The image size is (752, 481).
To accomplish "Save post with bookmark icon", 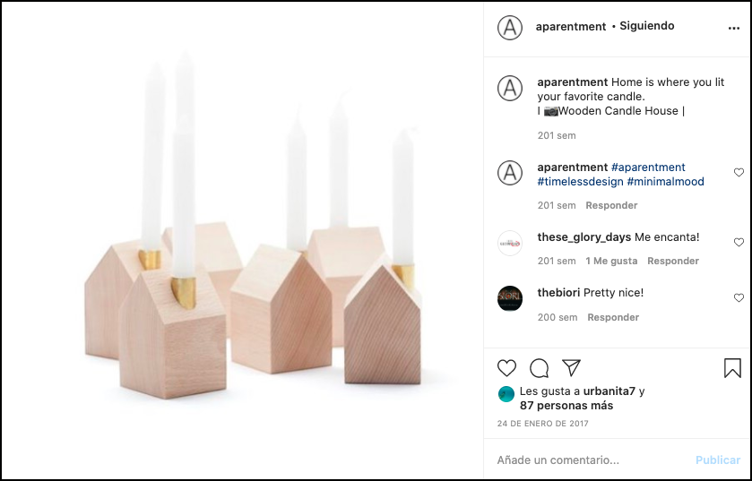I will (732, 368).
